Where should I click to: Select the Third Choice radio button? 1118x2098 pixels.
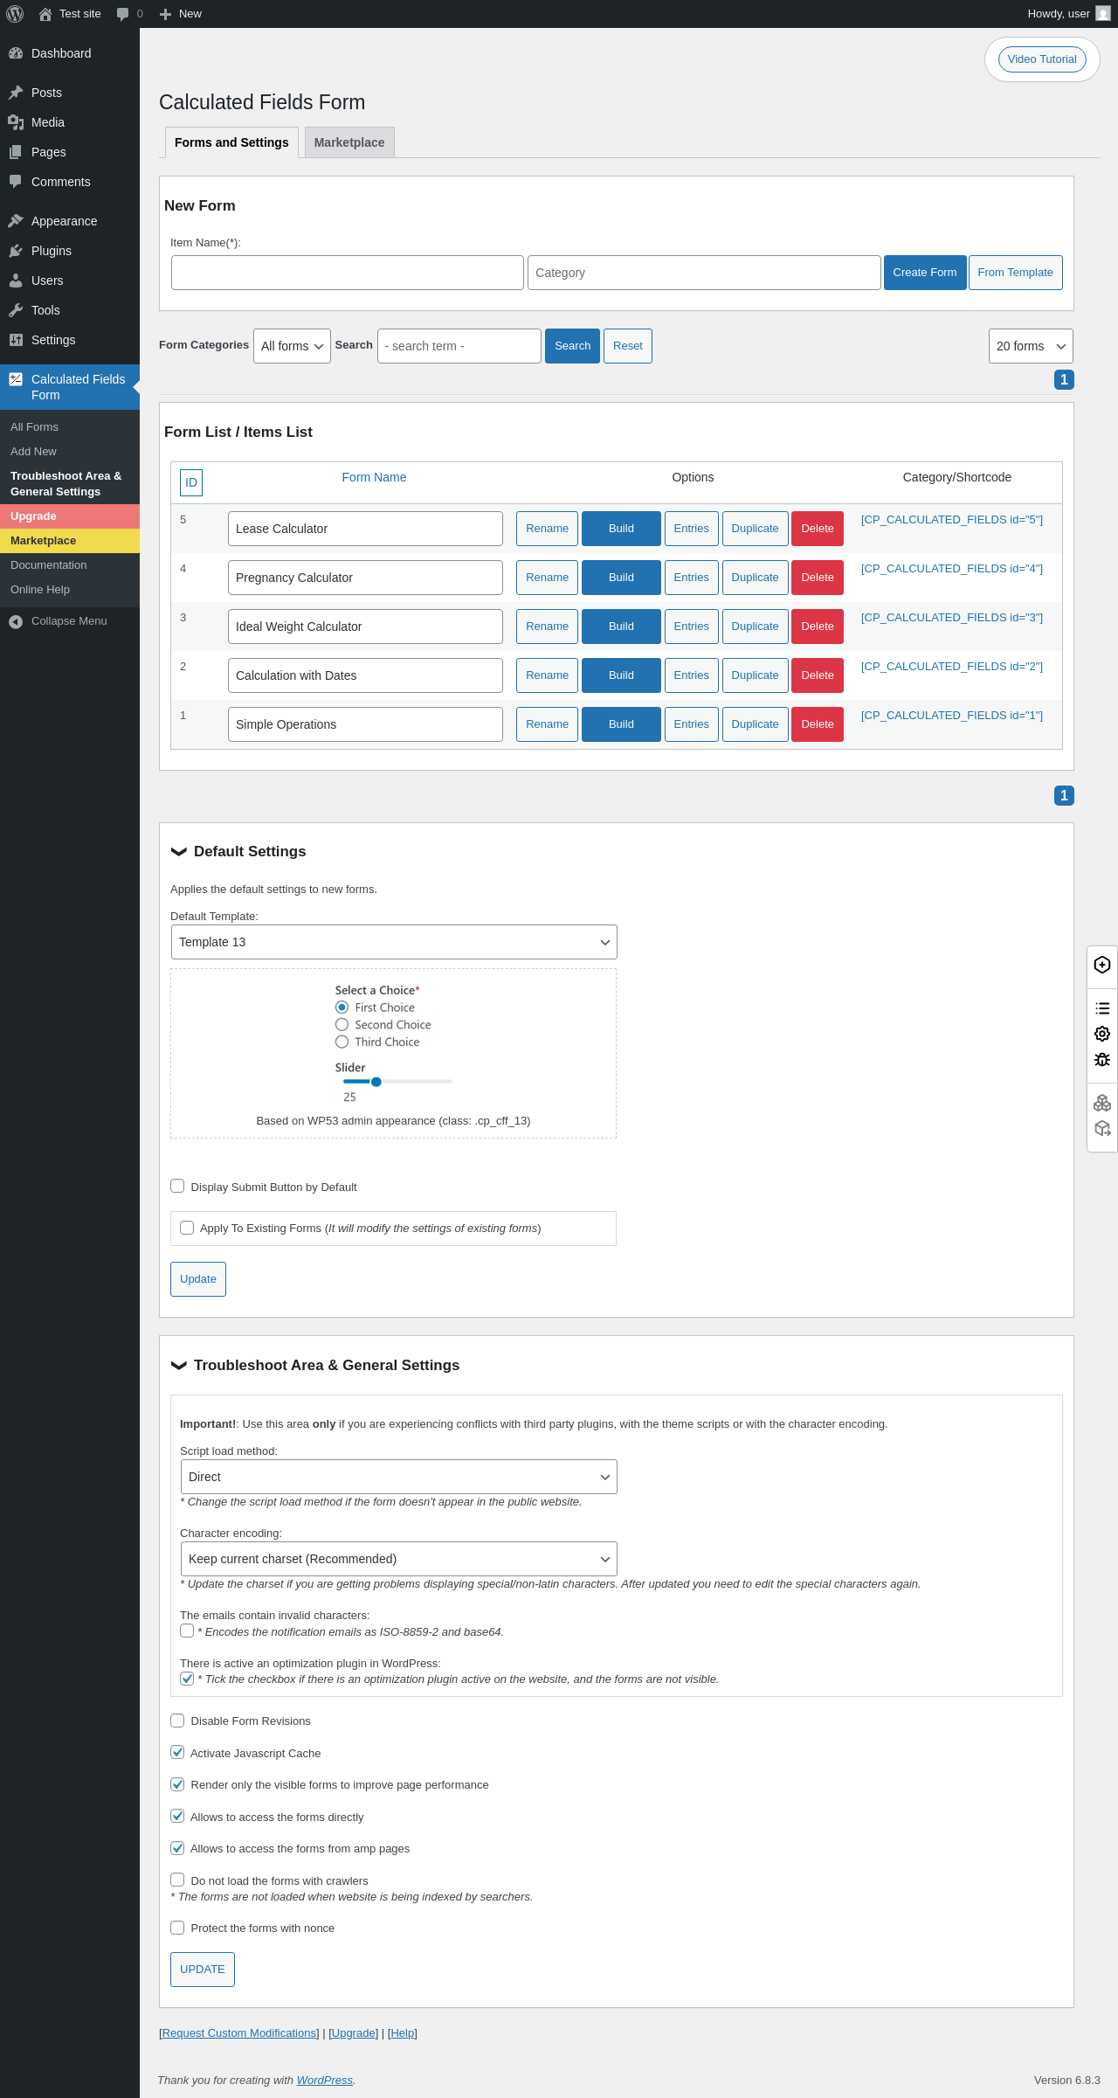pos(342,1042)
